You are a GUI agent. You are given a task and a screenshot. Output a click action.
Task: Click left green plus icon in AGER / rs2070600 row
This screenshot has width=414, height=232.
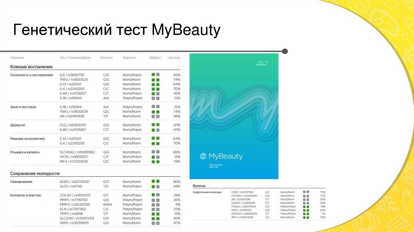click(x=153, y=181)
